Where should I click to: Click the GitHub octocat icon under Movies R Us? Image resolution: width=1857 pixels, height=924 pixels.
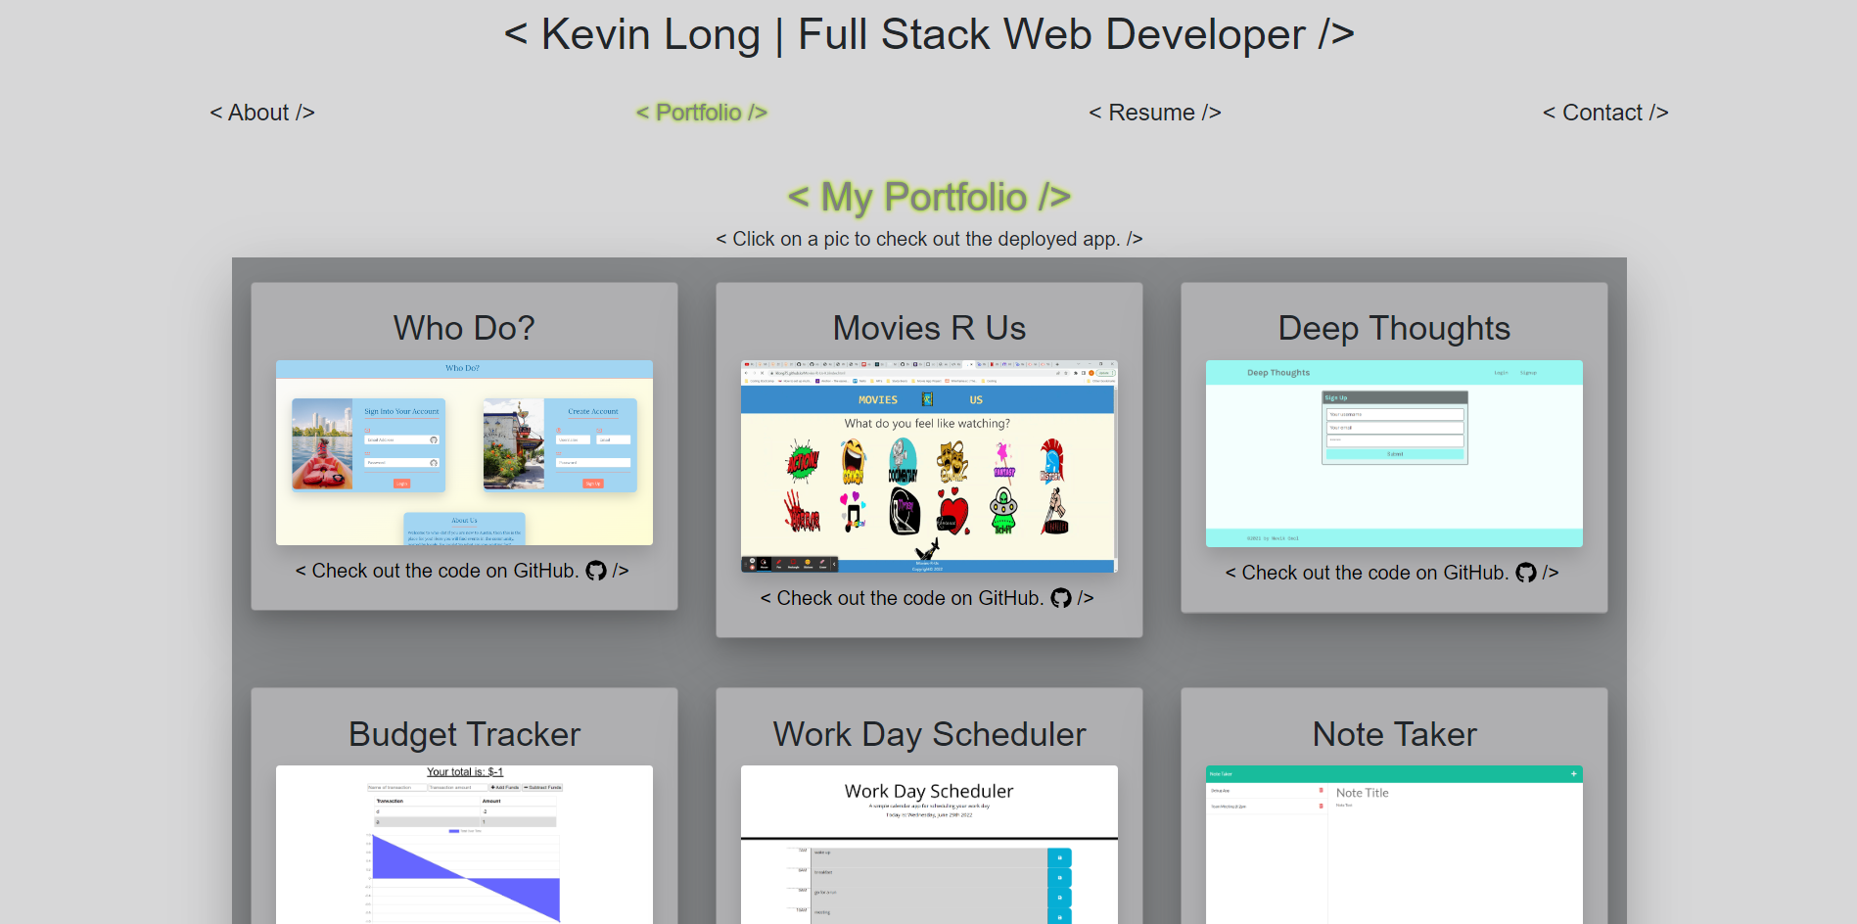[1062, 598]
